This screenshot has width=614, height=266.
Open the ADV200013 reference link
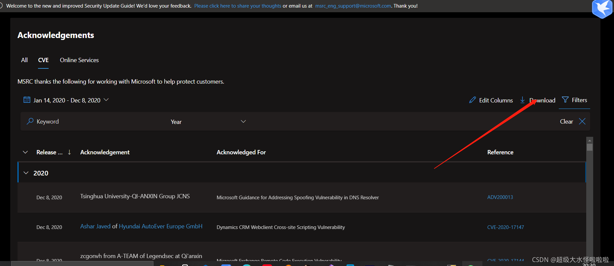coord(500,197)
